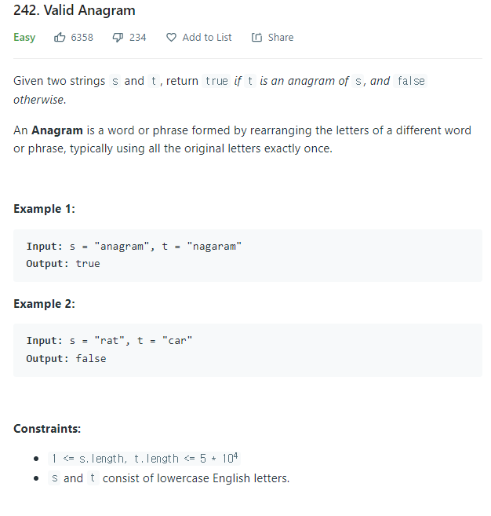Click the Constraints heading

pos(47,429)
